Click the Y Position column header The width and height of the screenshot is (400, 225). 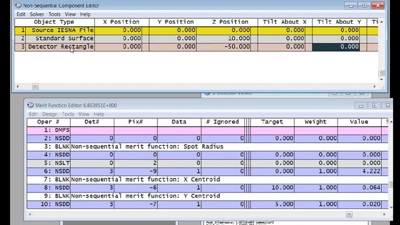[176, 22]
